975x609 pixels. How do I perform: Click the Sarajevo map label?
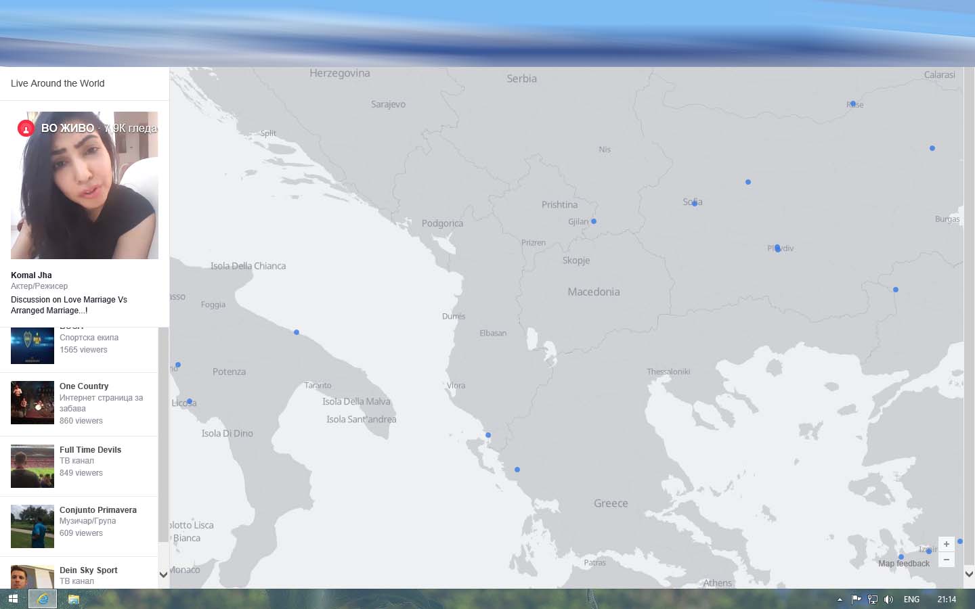point(388,104)
